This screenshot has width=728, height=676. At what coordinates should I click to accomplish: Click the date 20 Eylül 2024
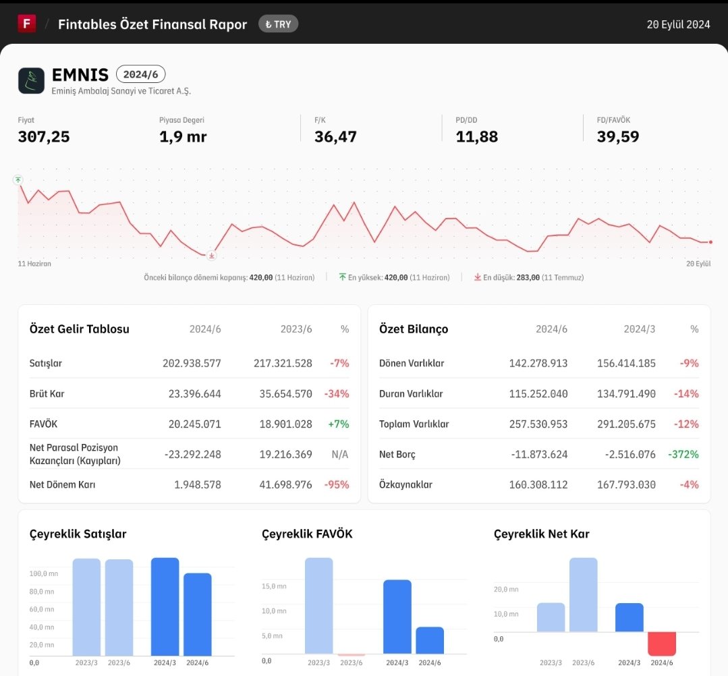coord(678,24)
